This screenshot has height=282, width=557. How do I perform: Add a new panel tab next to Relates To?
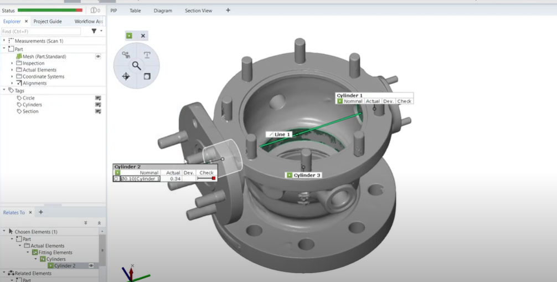pos(41,212)
